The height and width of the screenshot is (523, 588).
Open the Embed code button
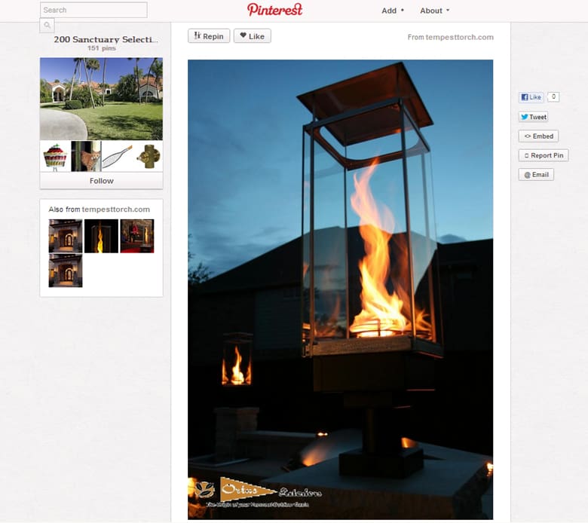coord(538,136)
